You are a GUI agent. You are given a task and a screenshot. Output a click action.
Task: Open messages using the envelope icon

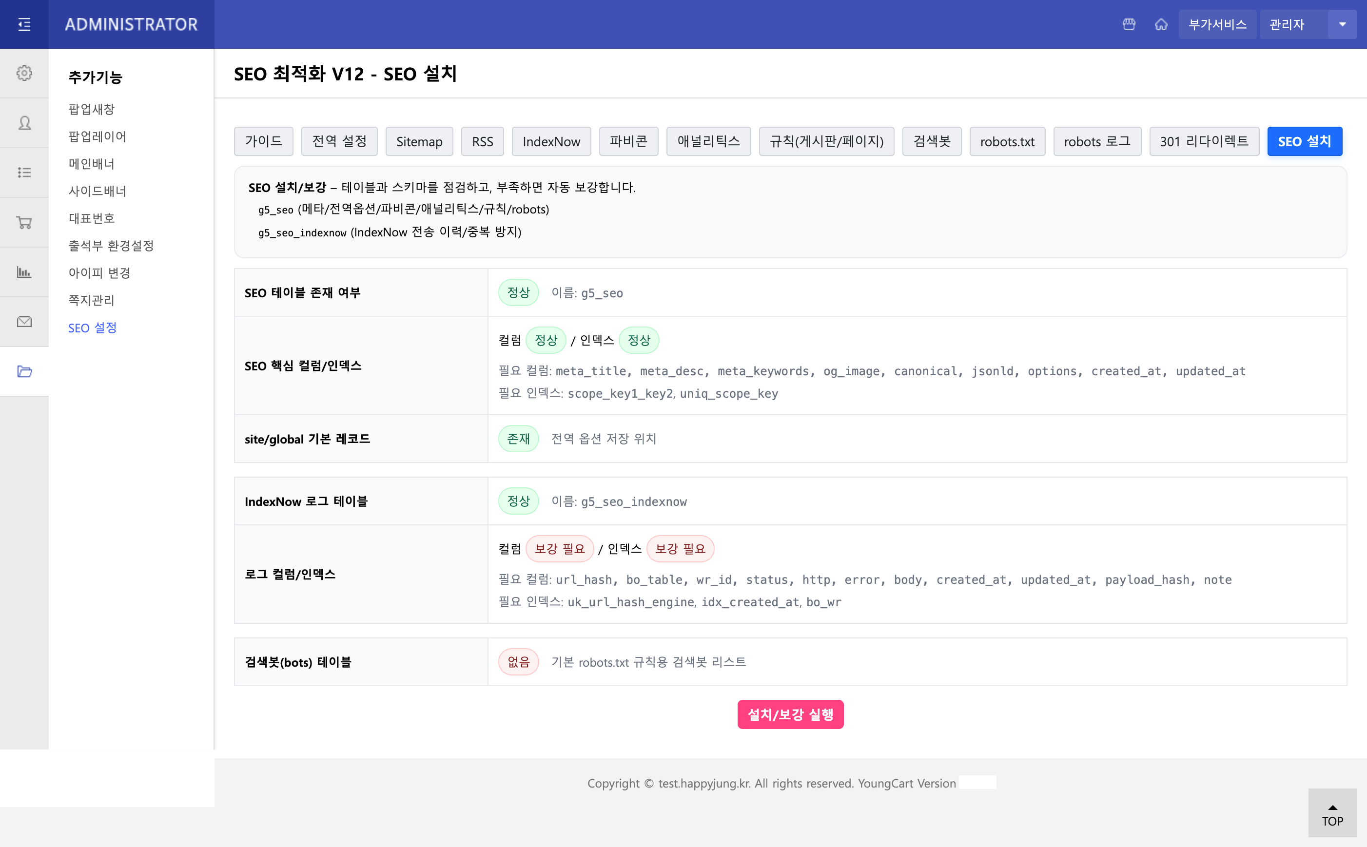(24, 321)
